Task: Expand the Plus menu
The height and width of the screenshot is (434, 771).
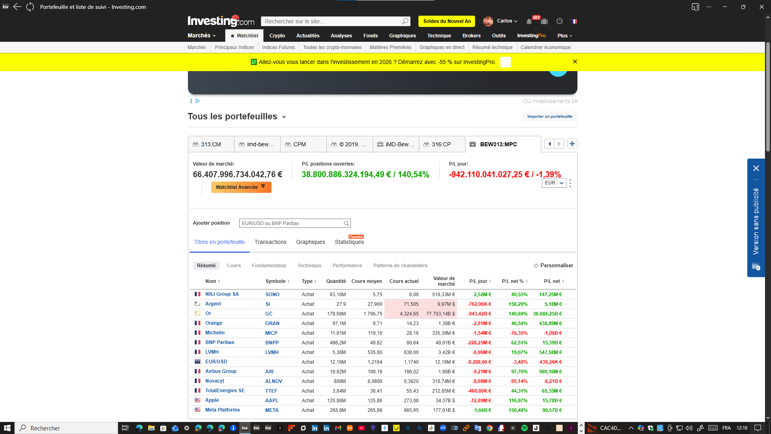Action: [x=565, y=36]
